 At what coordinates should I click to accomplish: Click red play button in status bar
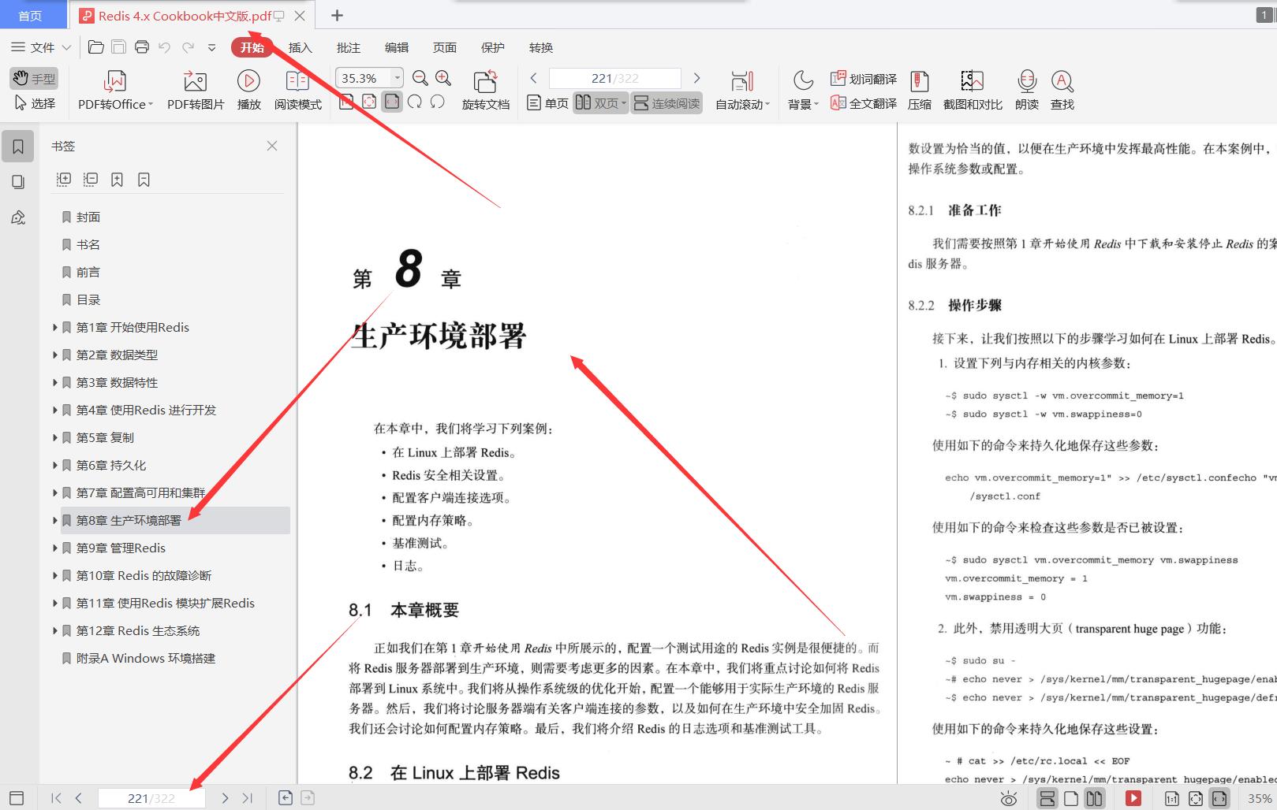[1133, 798]
